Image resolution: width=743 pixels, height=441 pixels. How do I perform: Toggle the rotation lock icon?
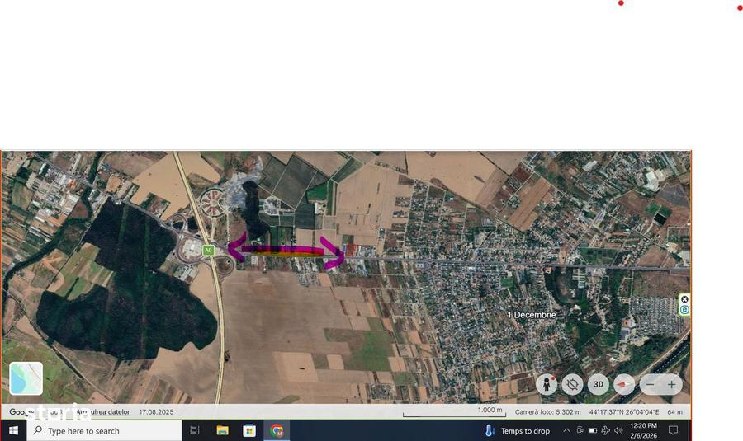(x=572, y=384)
